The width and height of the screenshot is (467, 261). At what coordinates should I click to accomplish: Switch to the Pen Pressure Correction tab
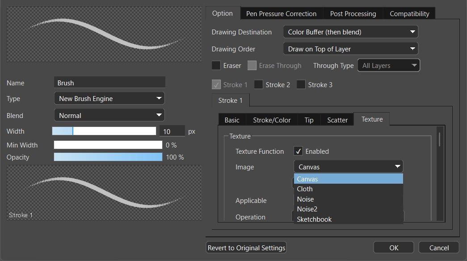pyautogui.click(x=281, y=13)
